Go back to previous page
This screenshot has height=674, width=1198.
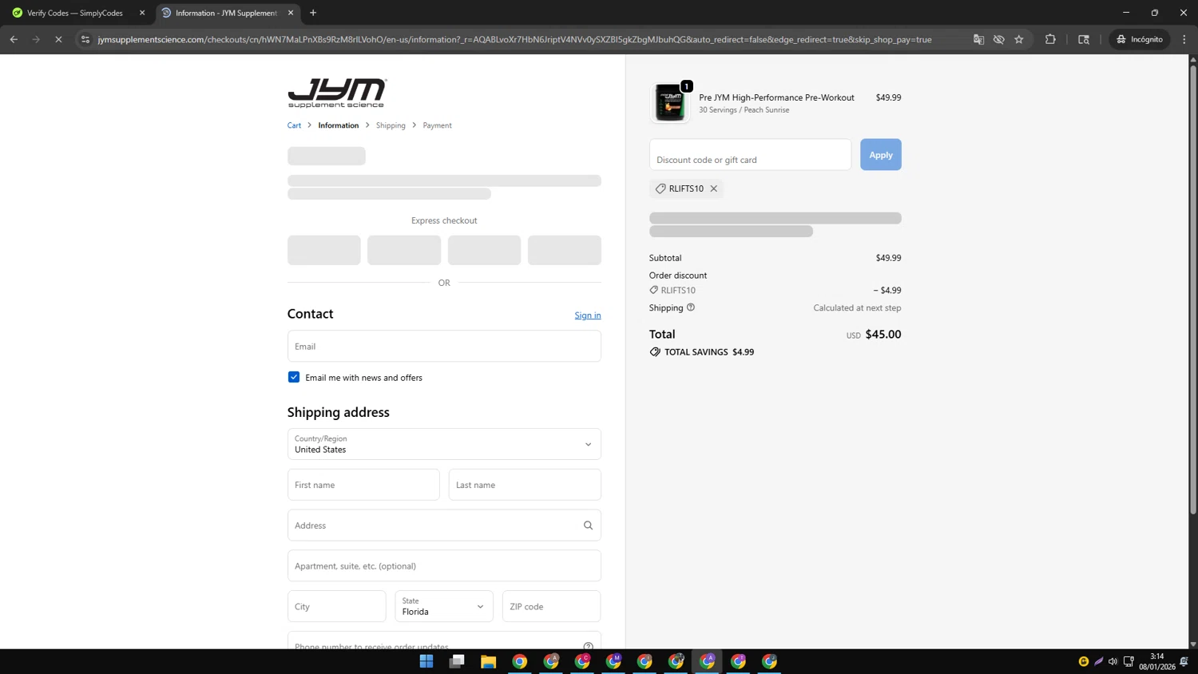click(14, 39)
